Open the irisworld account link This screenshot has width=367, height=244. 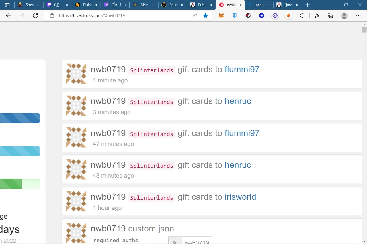pyautogui.click(x=240, y=197)
